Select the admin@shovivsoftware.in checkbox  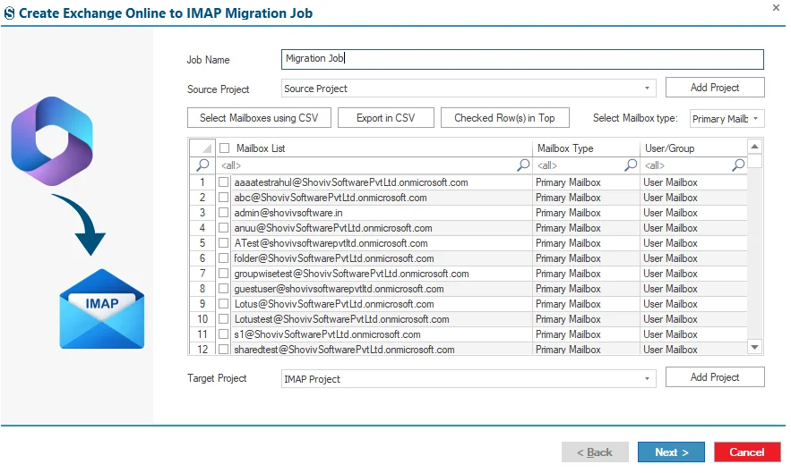pyautogui.click(x=223, y=213)
